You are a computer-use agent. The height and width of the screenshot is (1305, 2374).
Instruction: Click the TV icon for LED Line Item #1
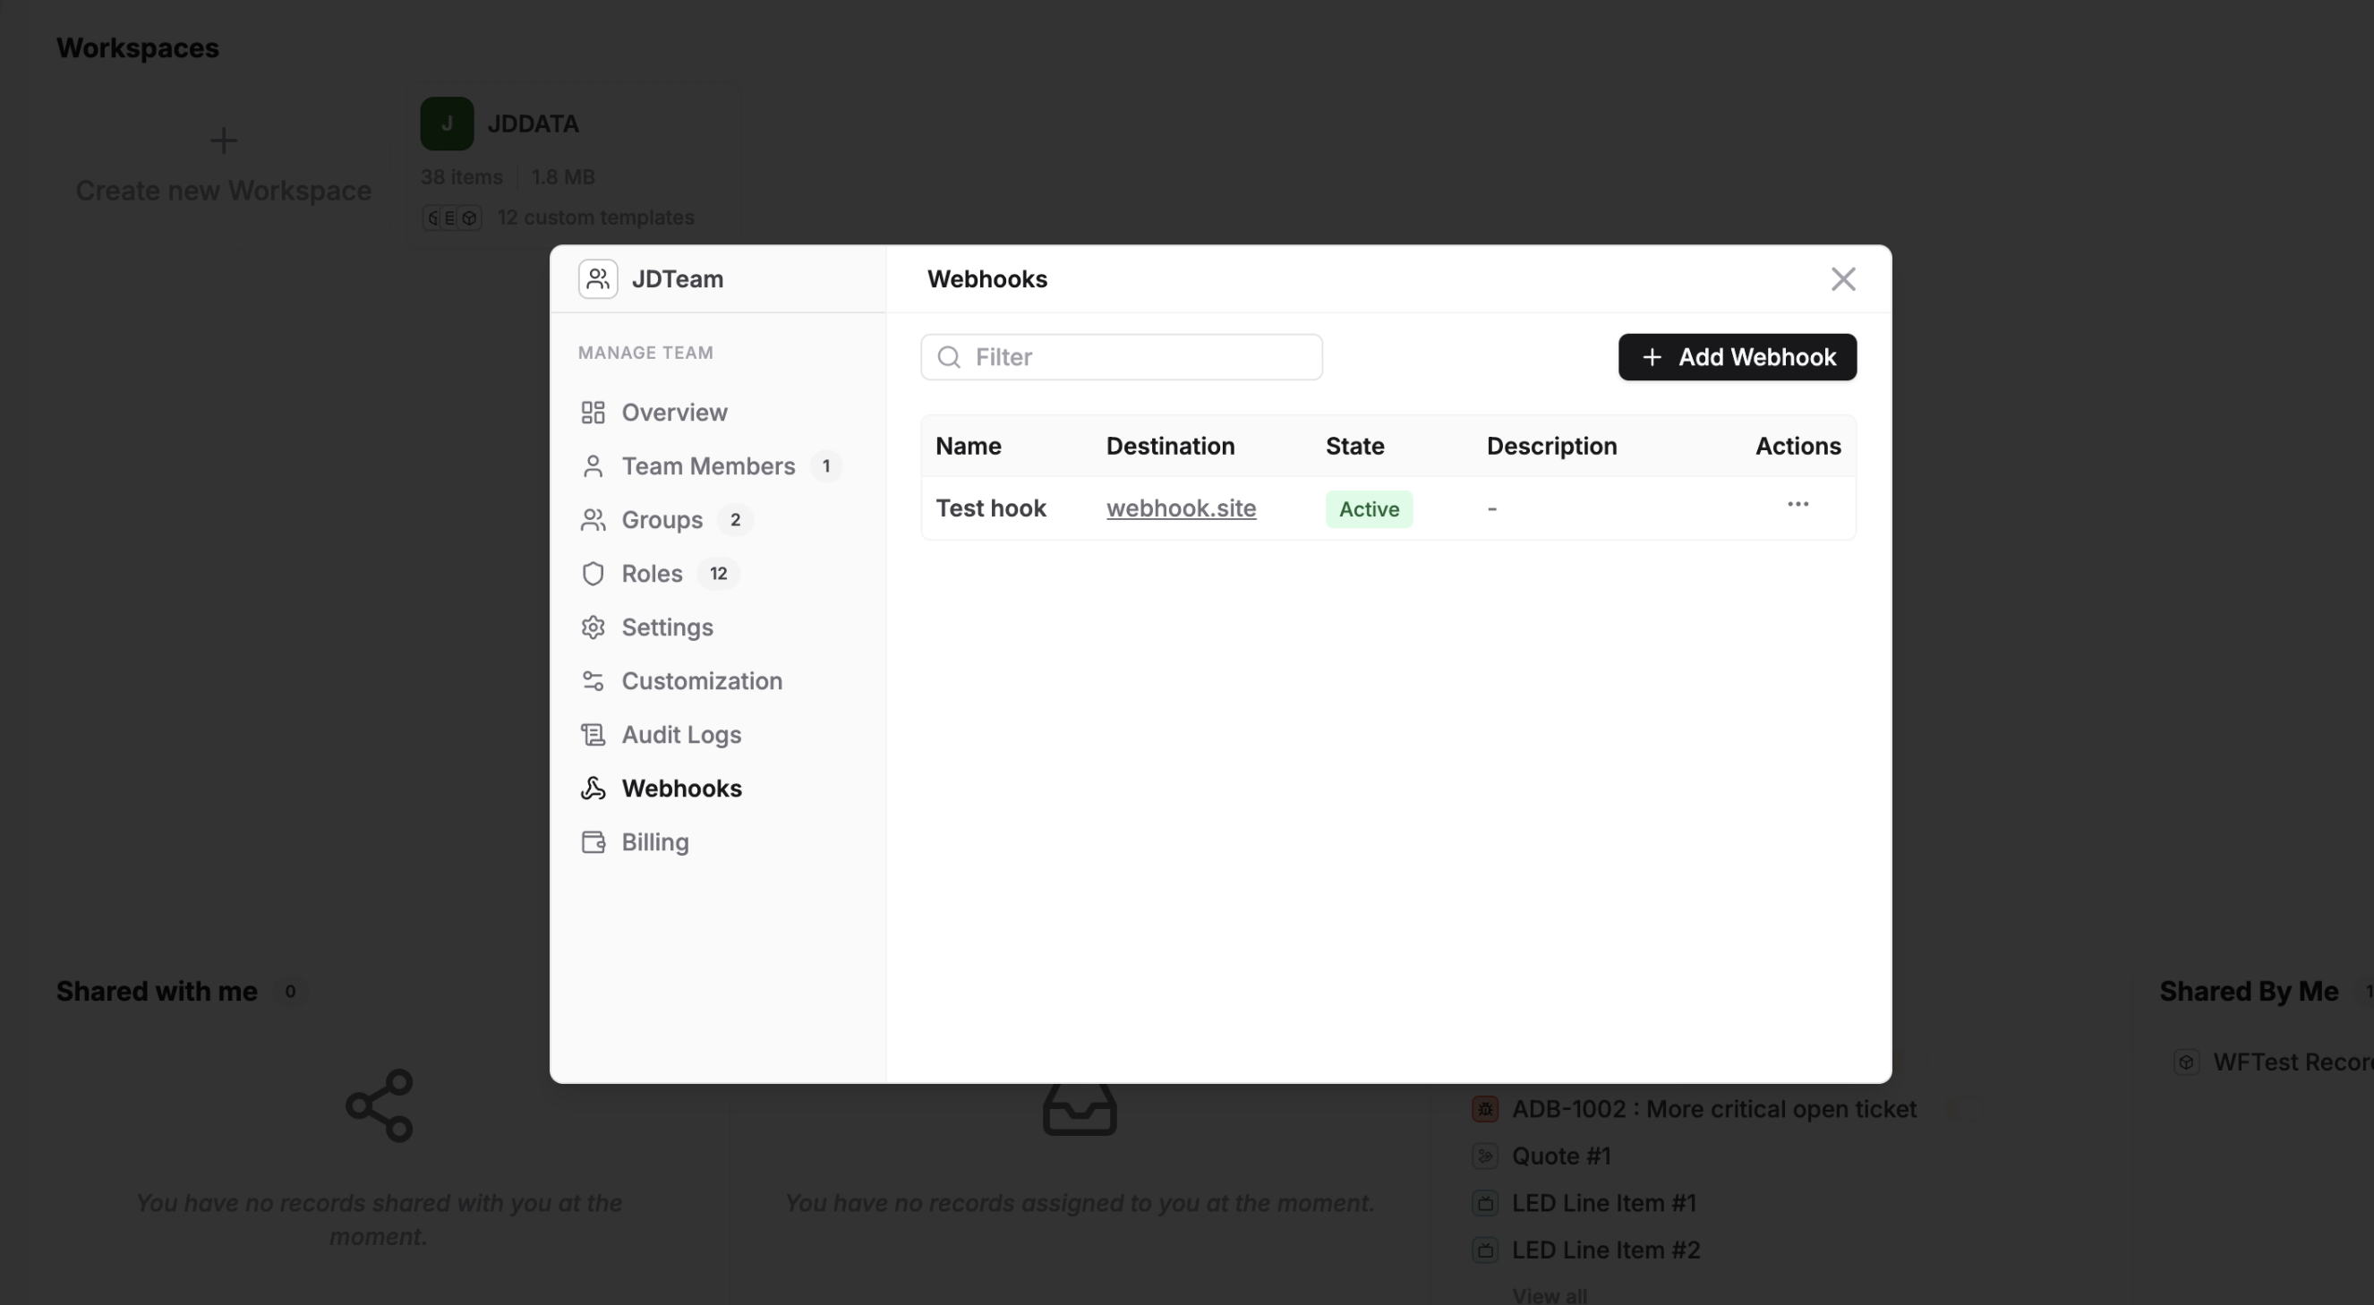pos(1485,1203)
